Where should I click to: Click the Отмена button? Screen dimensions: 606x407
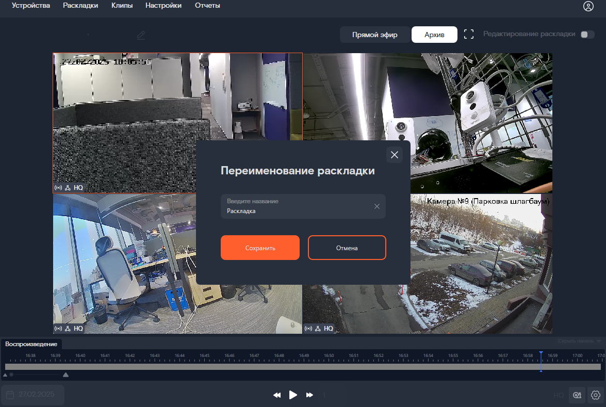(x=347, y=248)
